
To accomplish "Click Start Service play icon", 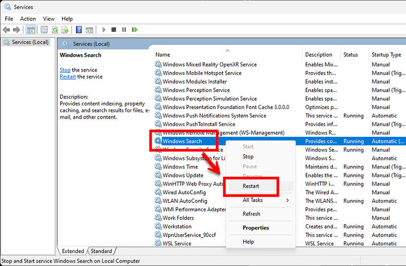I will (104, 30).
